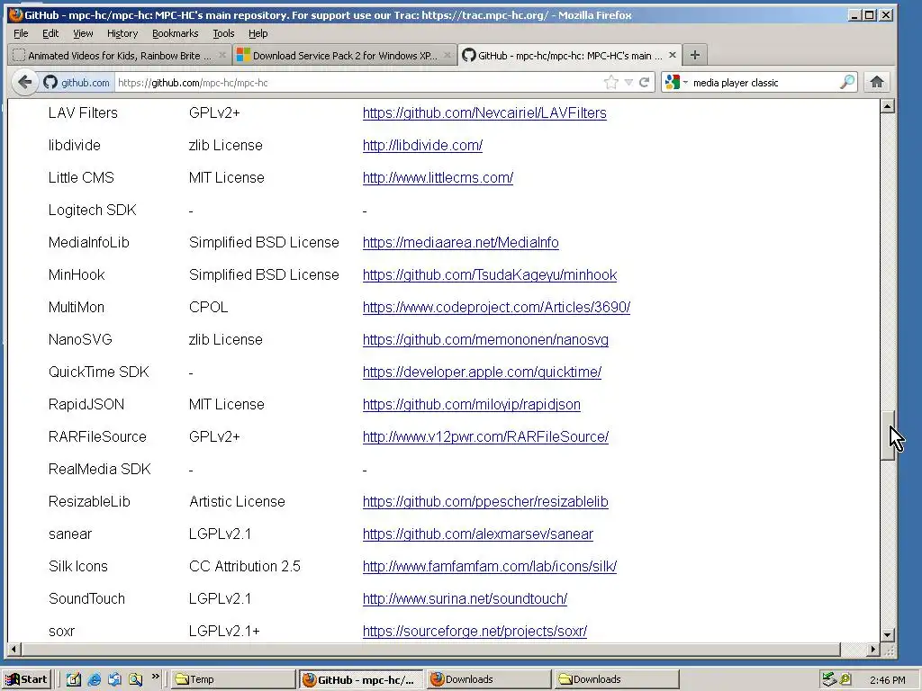
Task: Open the Bookmarks menu
Action: click(x=176, y=33)
